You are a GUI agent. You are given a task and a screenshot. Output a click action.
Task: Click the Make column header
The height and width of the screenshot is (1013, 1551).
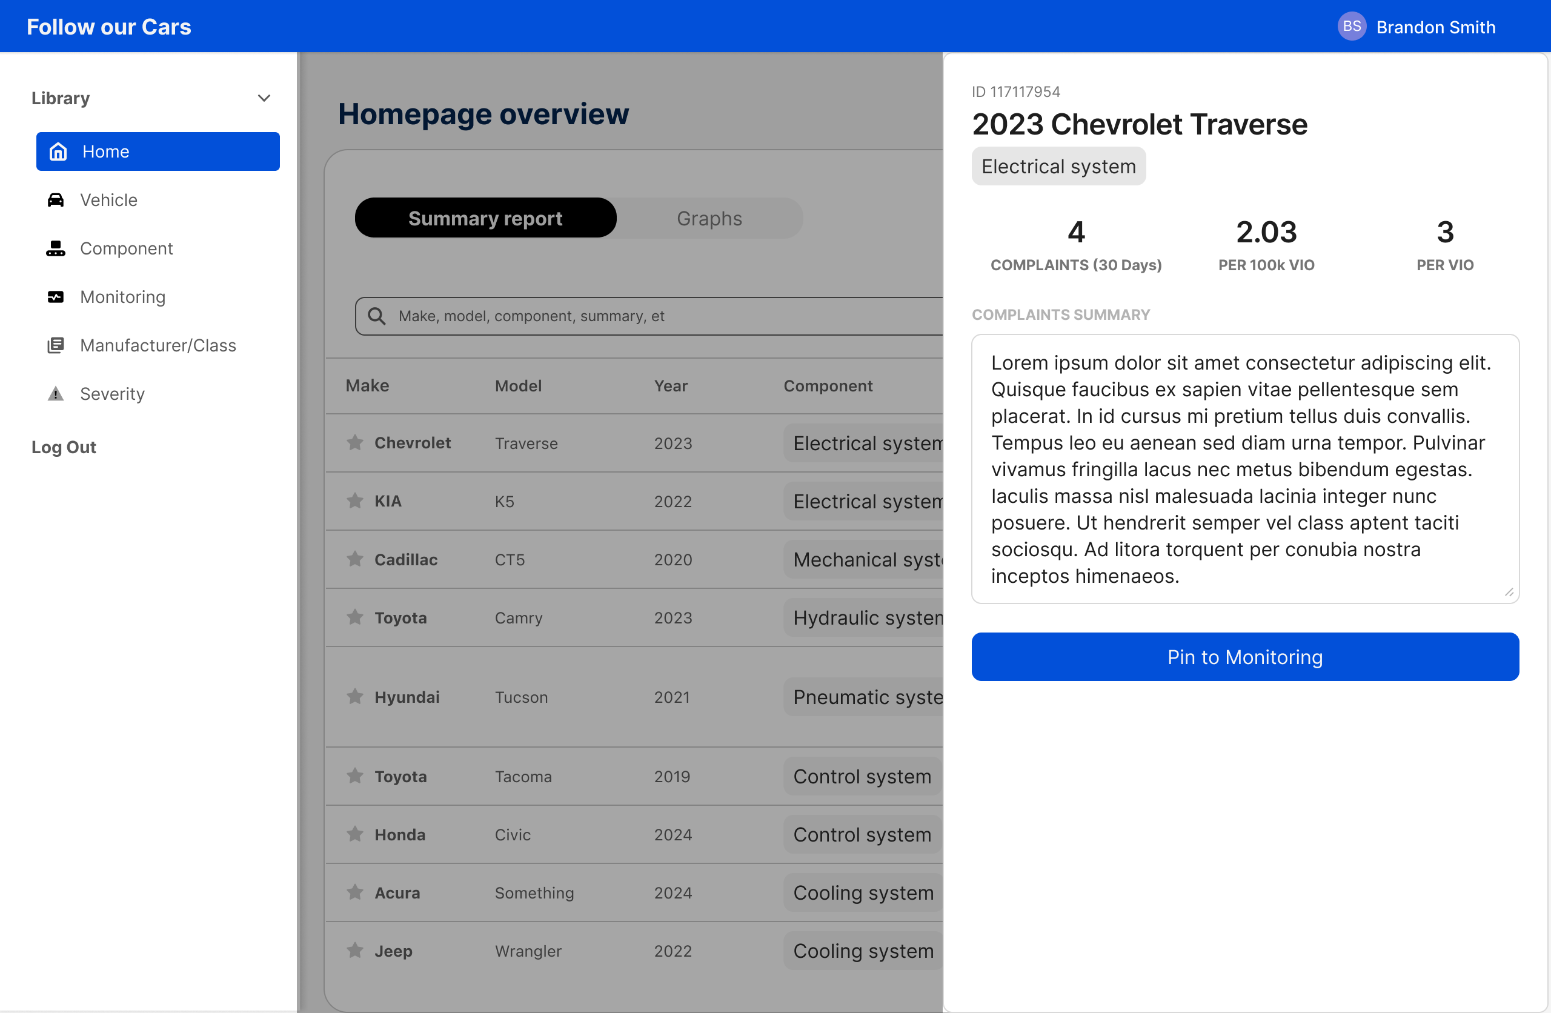click(368, 385)
